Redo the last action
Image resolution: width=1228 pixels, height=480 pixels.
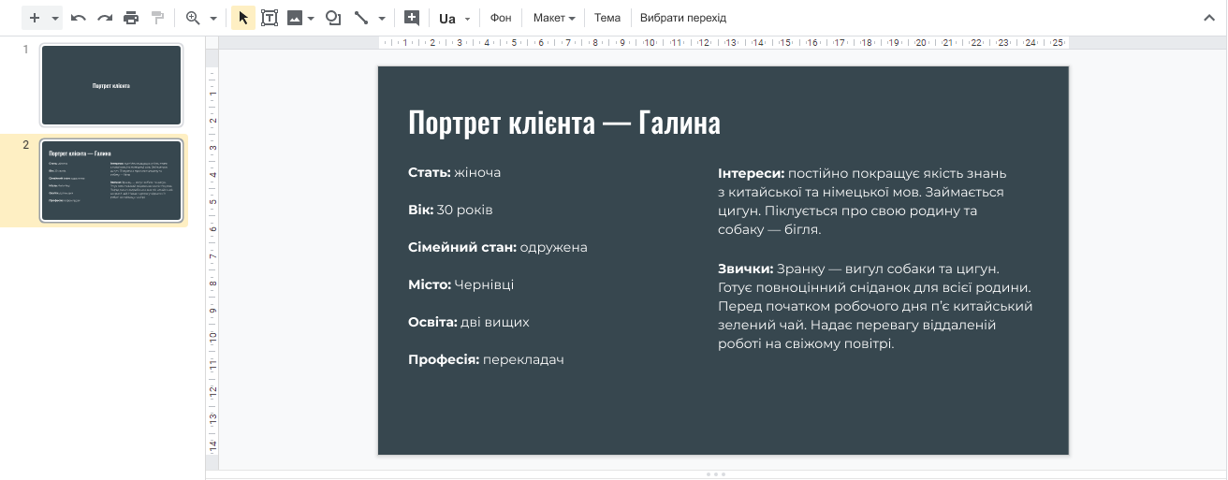pyautogui.click(x=105, y=18)
